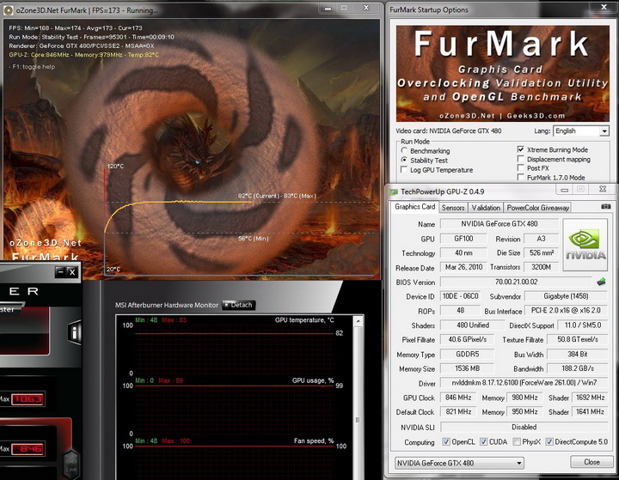This screenshot has width=619, height=480.
Task: Click the BIOS save chip icon in GPU-Z
Action: (x=601, y=282)
